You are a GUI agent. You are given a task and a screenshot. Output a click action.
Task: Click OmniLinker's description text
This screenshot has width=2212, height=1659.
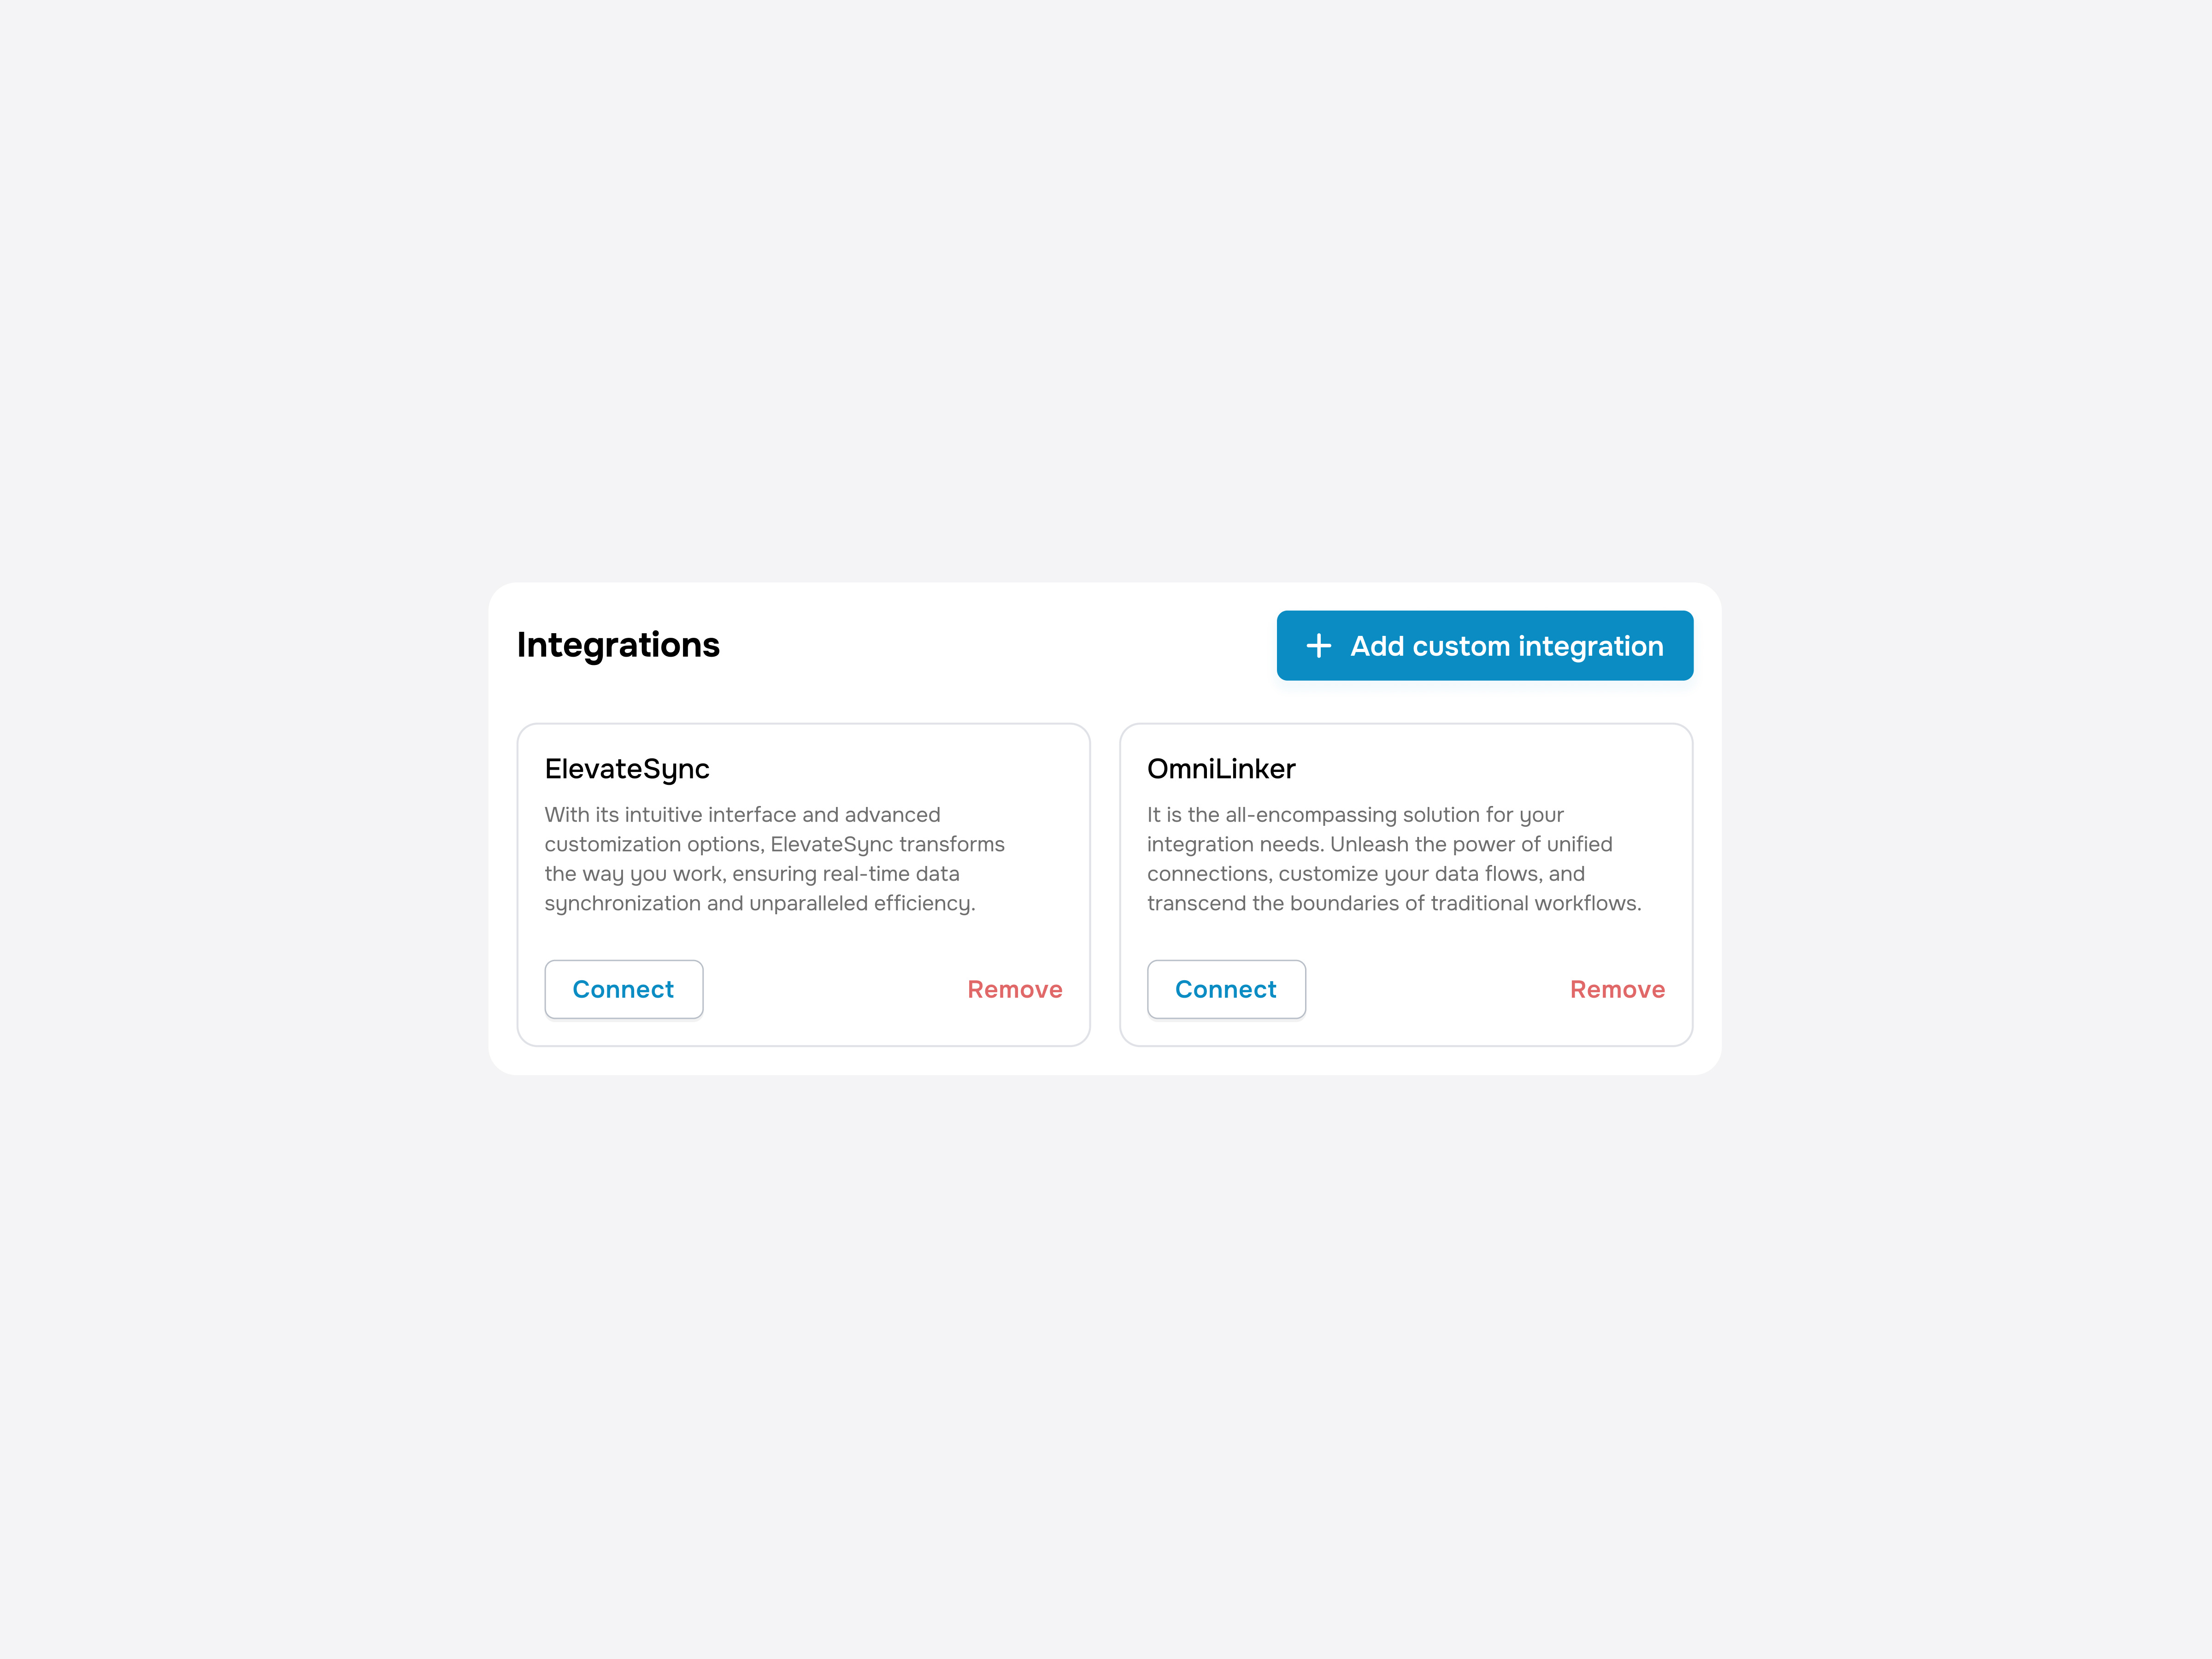pyautogui.click(x=1380, y=858)
